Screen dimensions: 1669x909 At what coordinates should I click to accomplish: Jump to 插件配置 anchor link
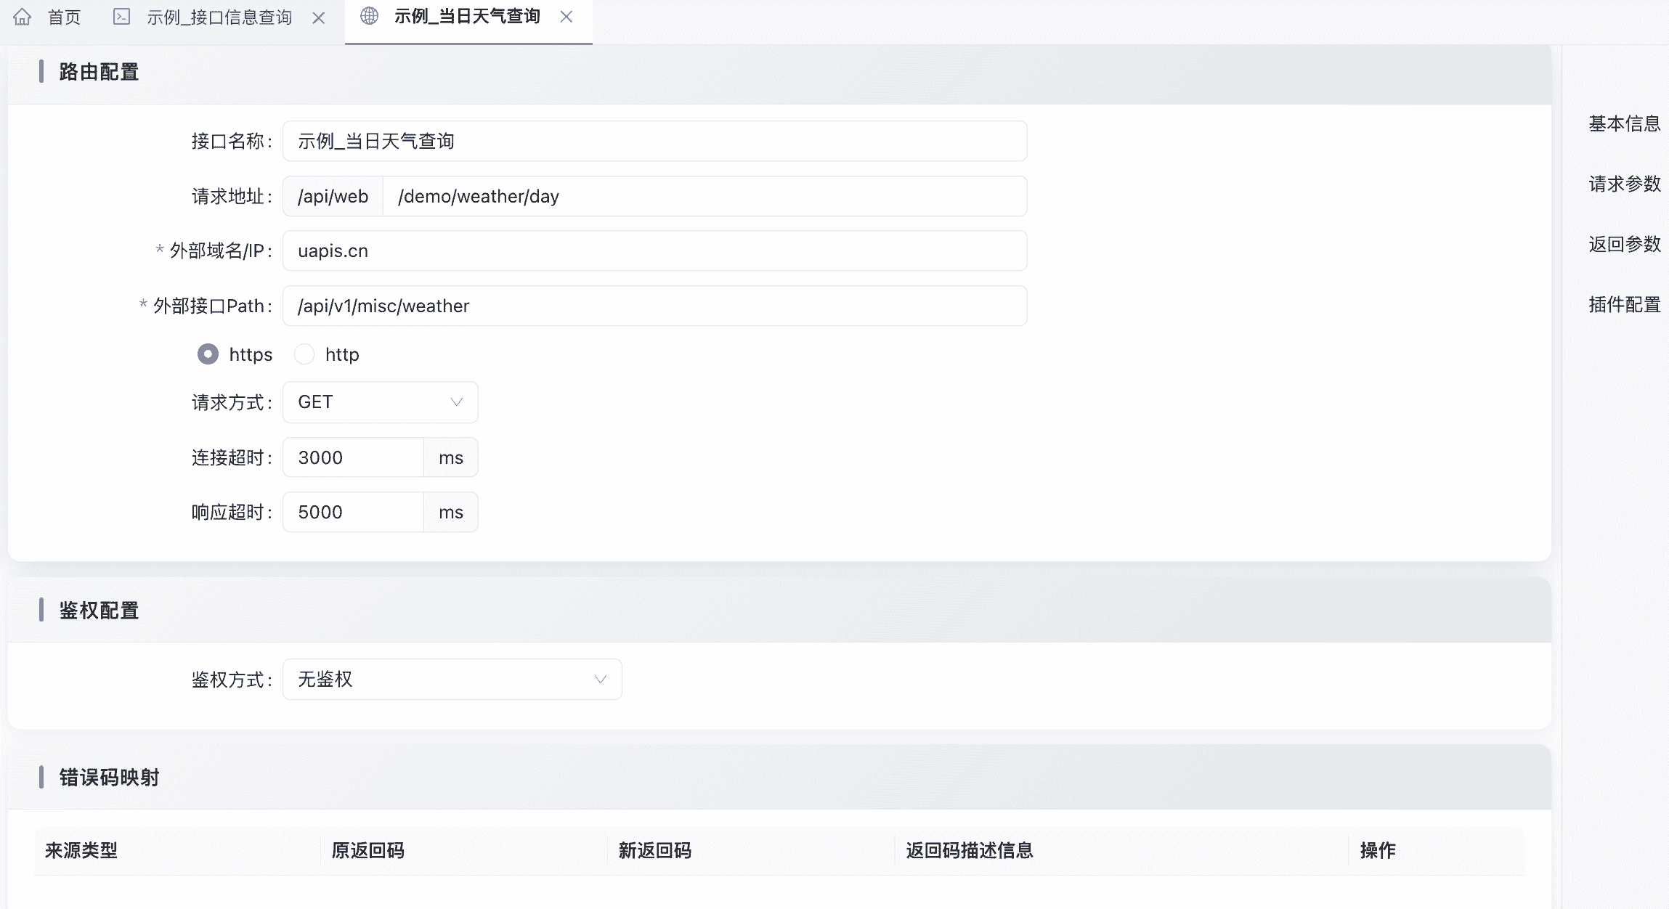point(1625,304)
